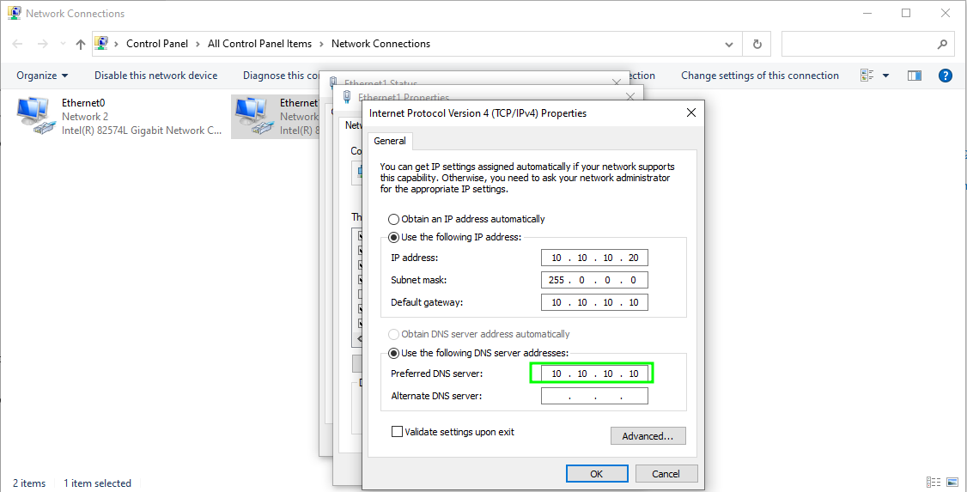Click the search magnifier icon

click(942, 45)
